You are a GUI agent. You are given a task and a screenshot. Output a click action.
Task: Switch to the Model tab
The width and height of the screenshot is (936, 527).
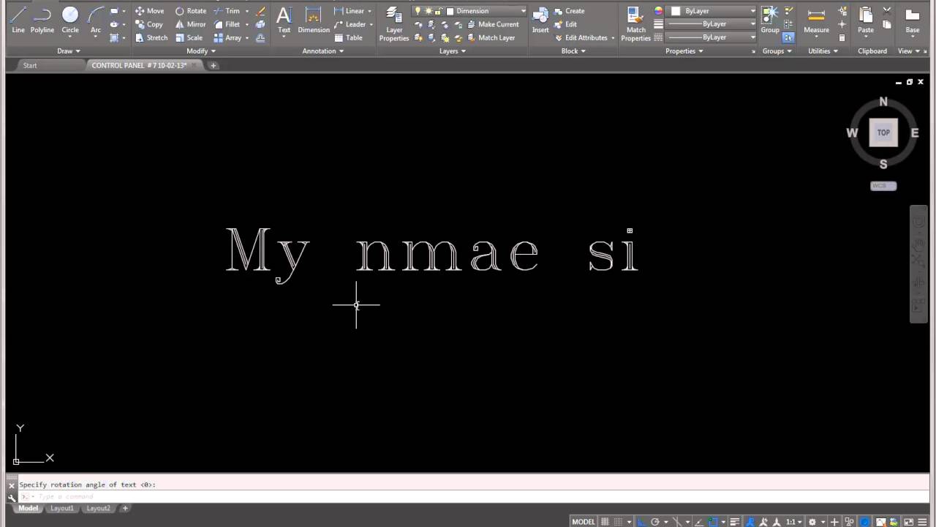pyautogui.click(x=28, y=508)
